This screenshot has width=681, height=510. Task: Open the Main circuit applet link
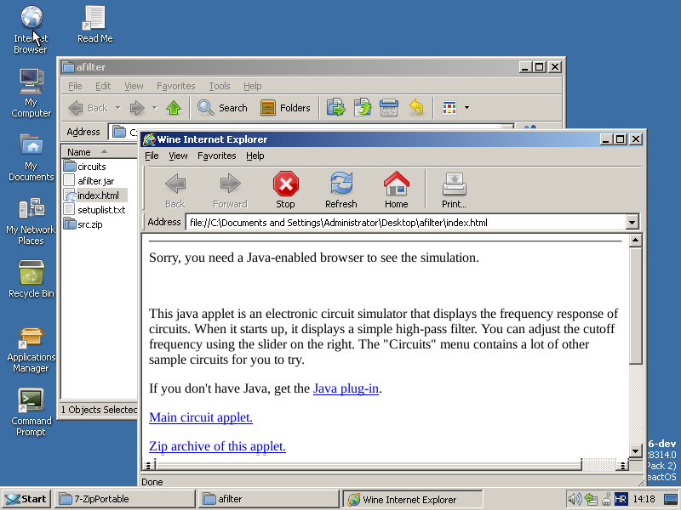201,417
